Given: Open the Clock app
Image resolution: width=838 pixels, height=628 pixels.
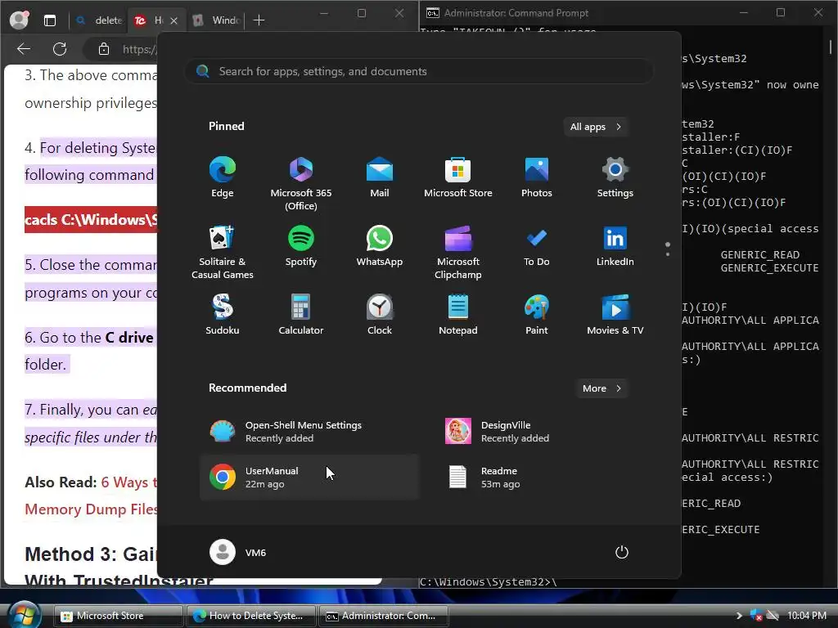Looking at the screenshot, I should pyautogui.click(x=380, y=315).
